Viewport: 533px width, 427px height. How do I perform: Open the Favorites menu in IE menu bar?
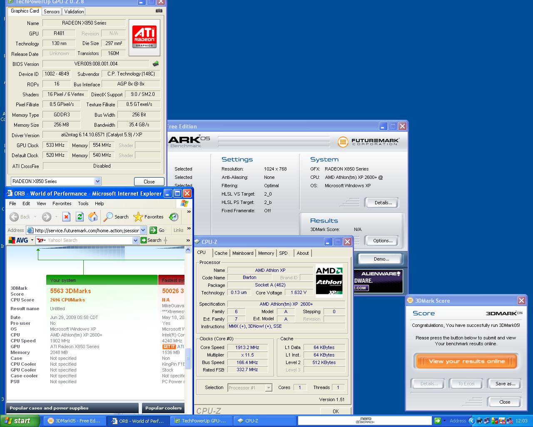coord(62,203)
